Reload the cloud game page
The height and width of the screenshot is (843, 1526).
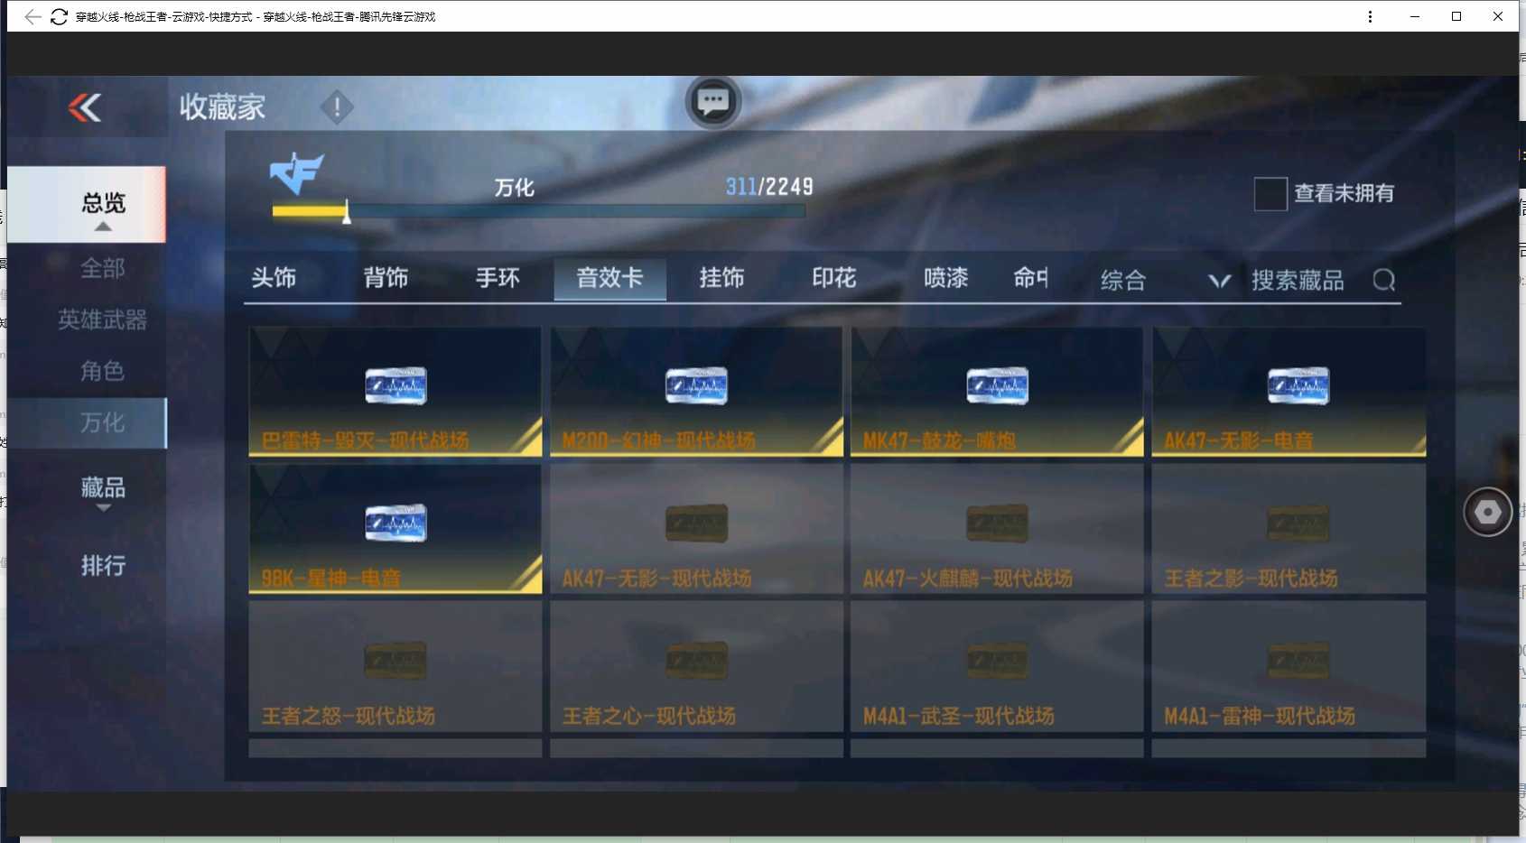(59, 16)
